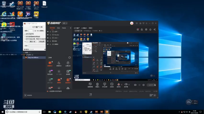Expand speaker options arrow
The width and height of the screenshot is (204, 114).
[129, 85]
